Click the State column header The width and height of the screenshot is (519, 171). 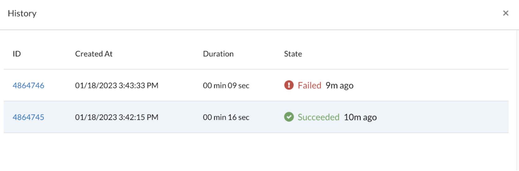pos(293,54)
